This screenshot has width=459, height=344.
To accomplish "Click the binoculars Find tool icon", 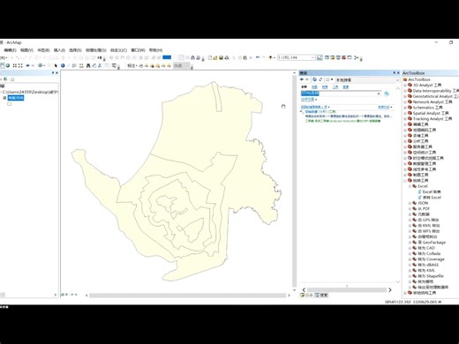I will tap(88, 65).
